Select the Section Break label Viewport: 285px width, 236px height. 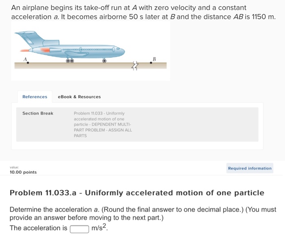click(37, 113)
